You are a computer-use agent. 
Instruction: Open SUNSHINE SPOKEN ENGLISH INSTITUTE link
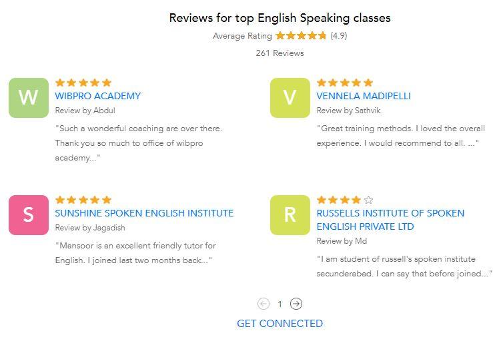click(144, 213)
